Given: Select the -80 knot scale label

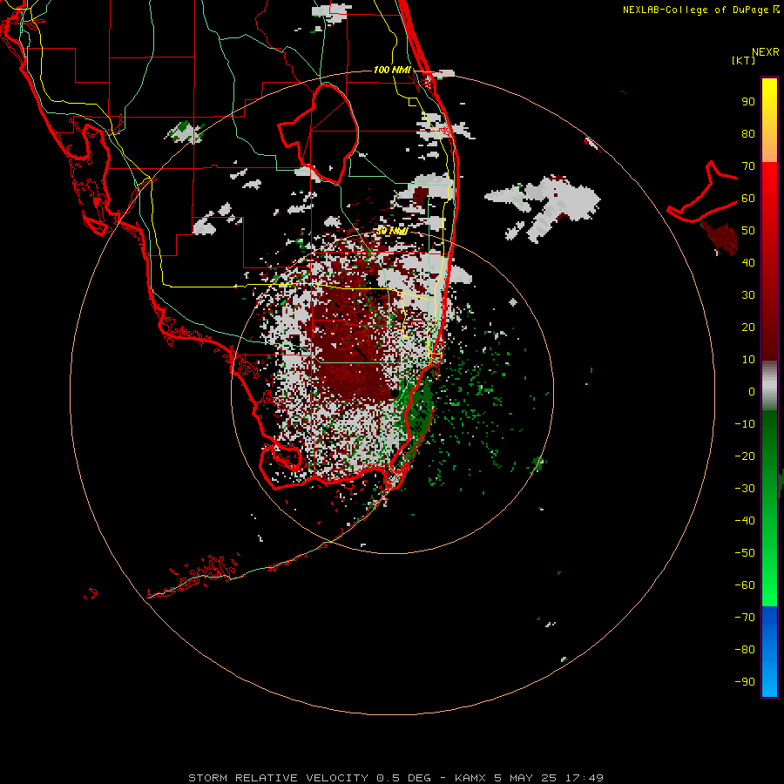Looking at the screenshot, I should [x=745, y=650].
